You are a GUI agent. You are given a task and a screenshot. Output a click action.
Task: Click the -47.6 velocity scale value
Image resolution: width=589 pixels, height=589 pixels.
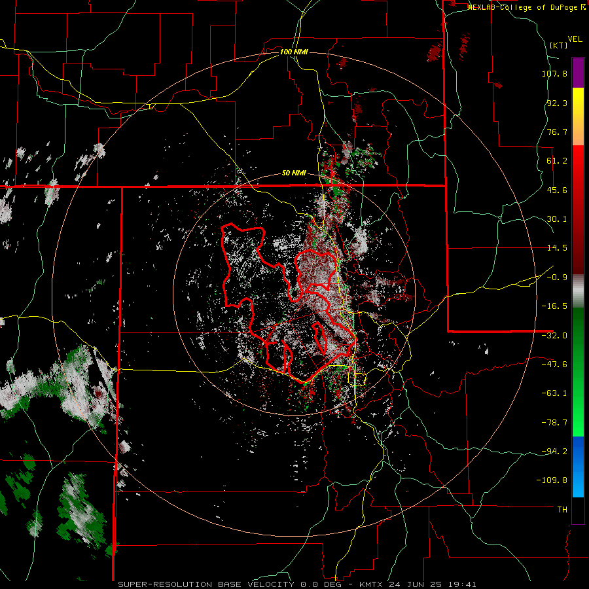(x=554, y=365)
